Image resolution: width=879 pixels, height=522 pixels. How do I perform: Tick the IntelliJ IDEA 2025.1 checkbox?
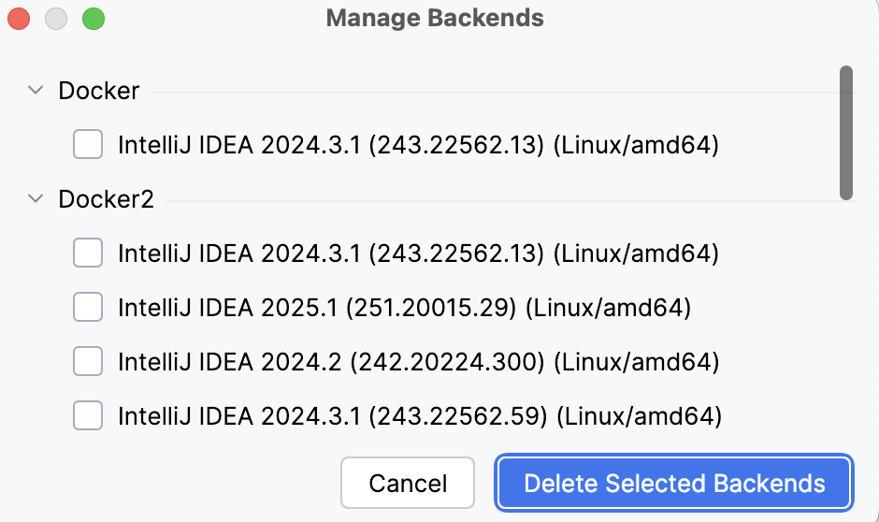click(x=88, y=307)
